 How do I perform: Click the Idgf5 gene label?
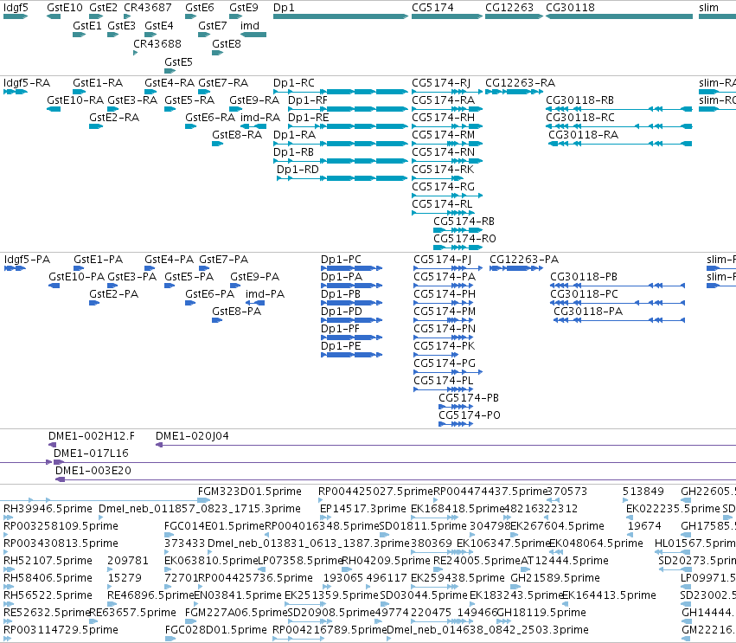pos(16,8)
